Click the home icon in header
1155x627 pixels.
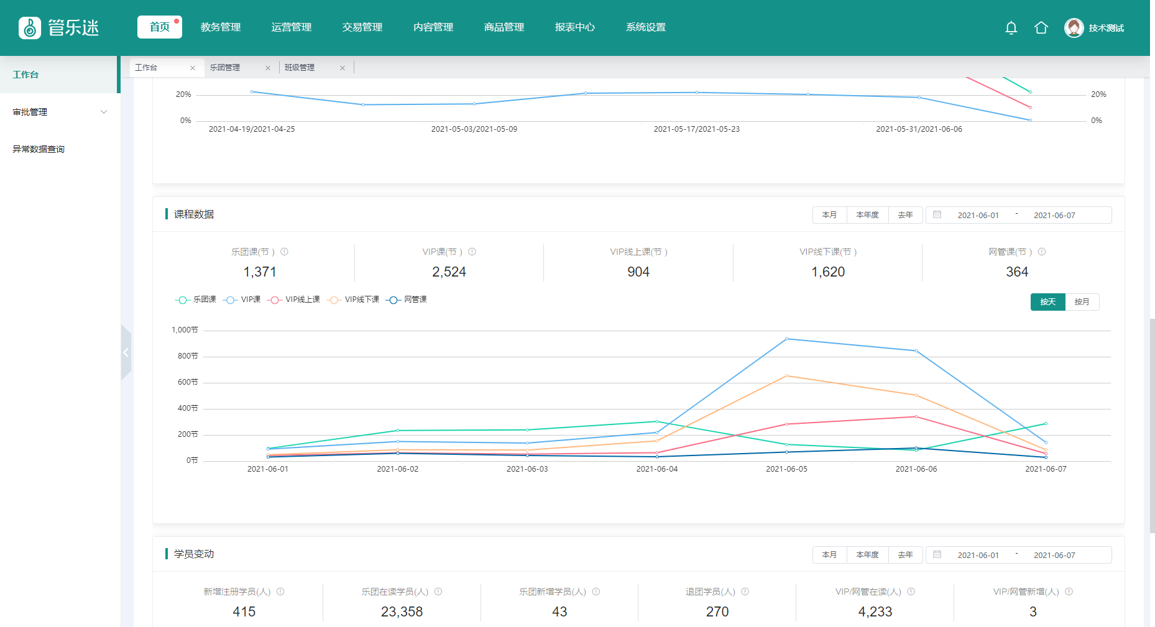click(1041, 28)
